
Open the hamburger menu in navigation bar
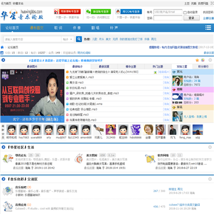point(208,28)
